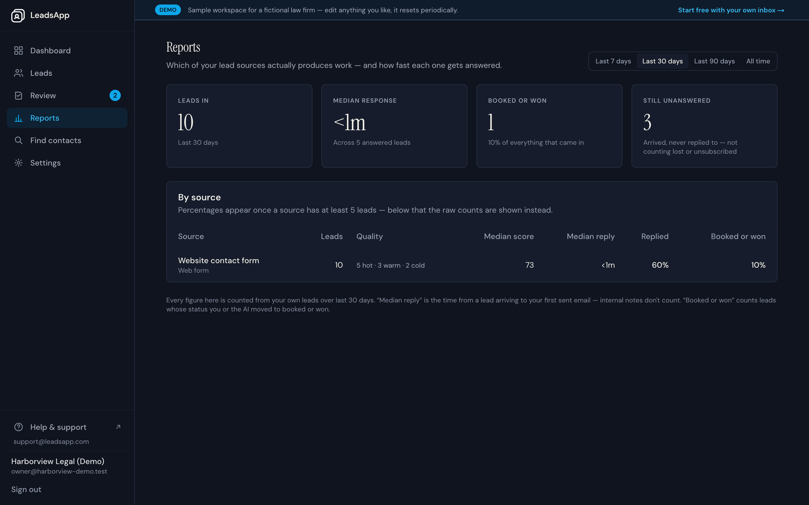Viewport: 809px width, 505px height.
Task: Click the Review checkbox icon
Action: click(x=19, y=95)
